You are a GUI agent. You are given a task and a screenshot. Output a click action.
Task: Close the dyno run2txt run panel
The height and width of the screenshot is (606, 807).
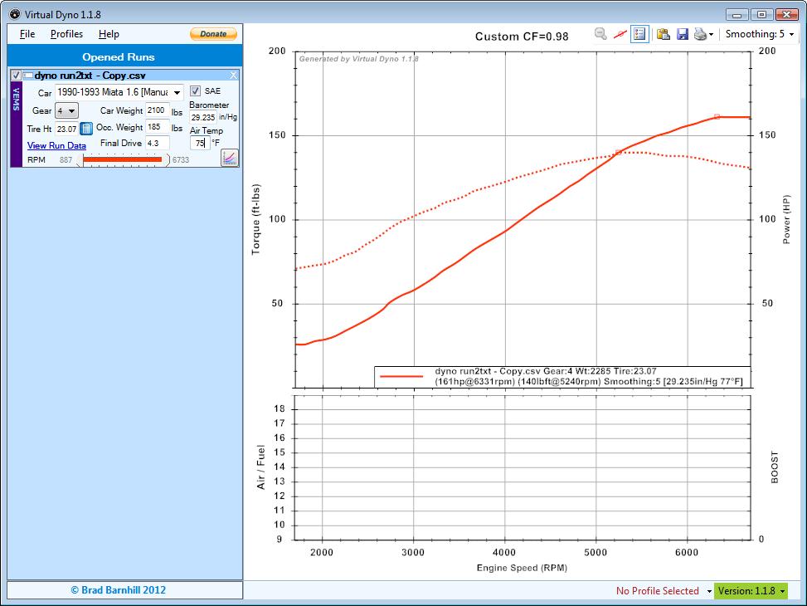click(x=233, y=76)
